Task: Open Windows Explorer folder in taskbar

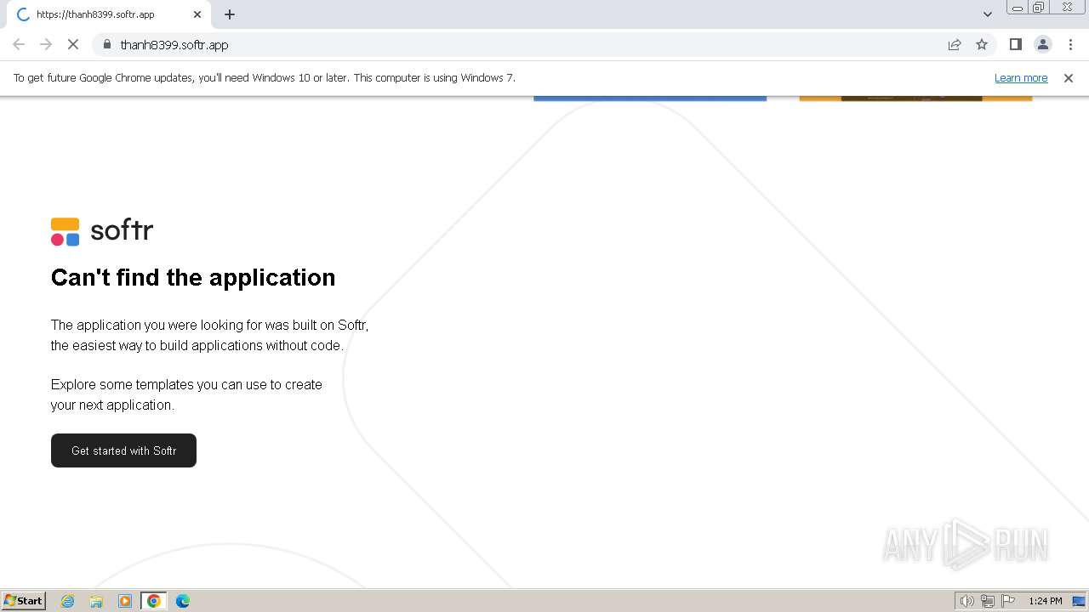Action: 96,601
